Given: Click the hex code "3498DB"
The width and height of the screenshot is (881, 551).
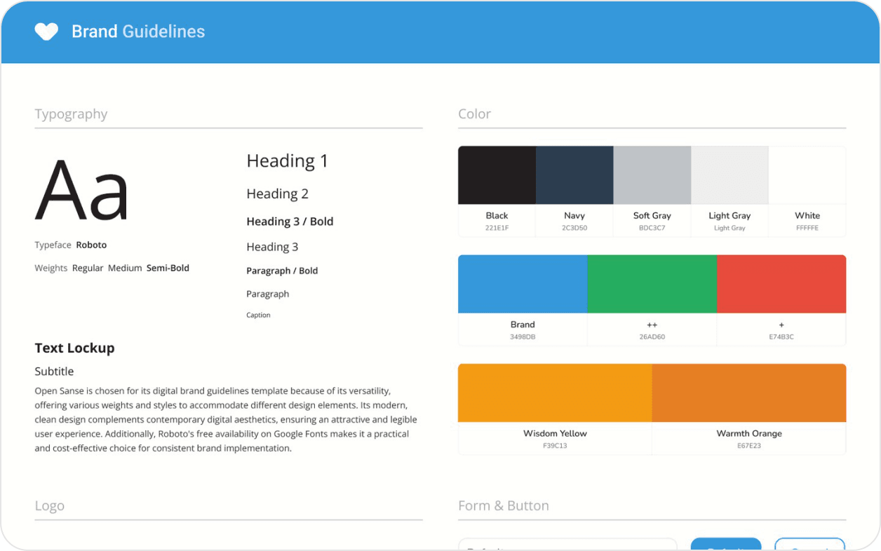Looking at the screenshot, I should pyautogui.click(x=523, y=337).
